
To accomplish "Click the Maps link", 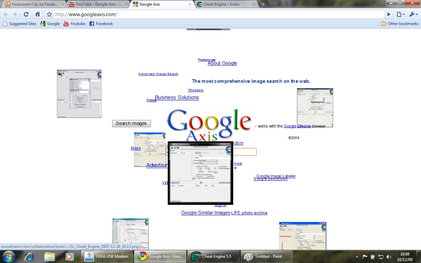I will coord(136,148).
